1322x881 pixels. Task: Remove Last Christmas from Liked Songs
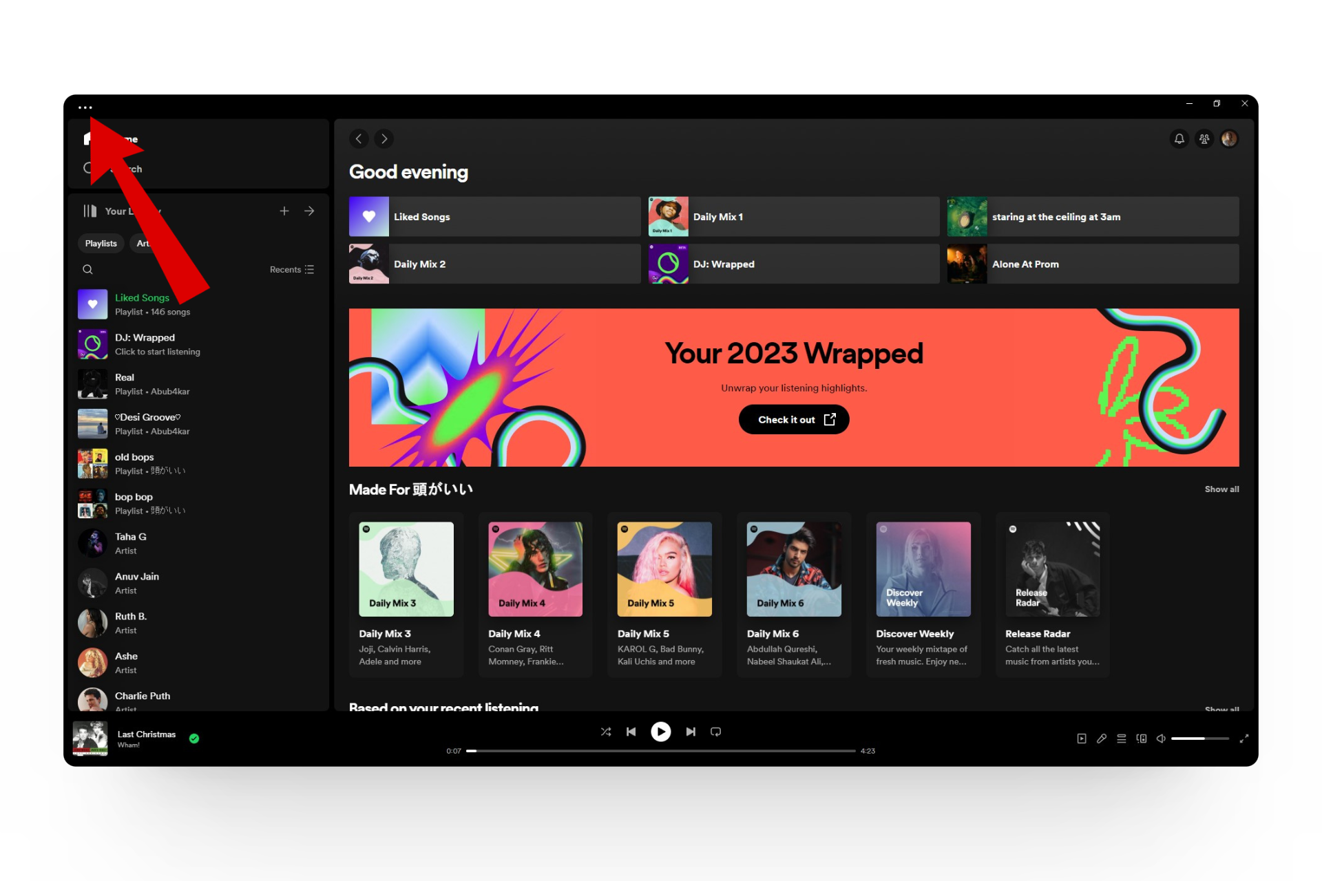click(194, 739)
